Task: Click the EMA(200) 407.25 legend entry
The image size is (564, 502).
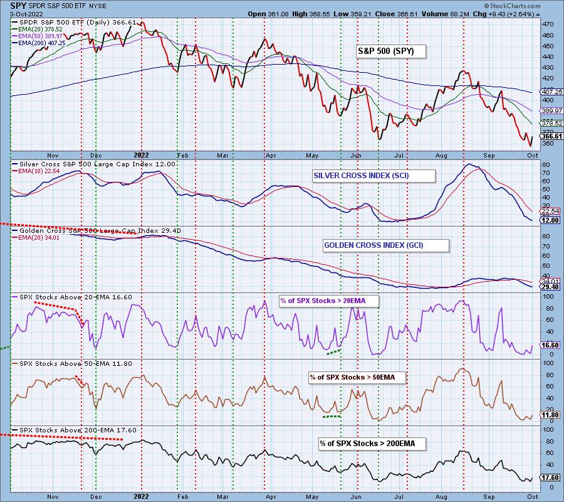Action: 39,43
